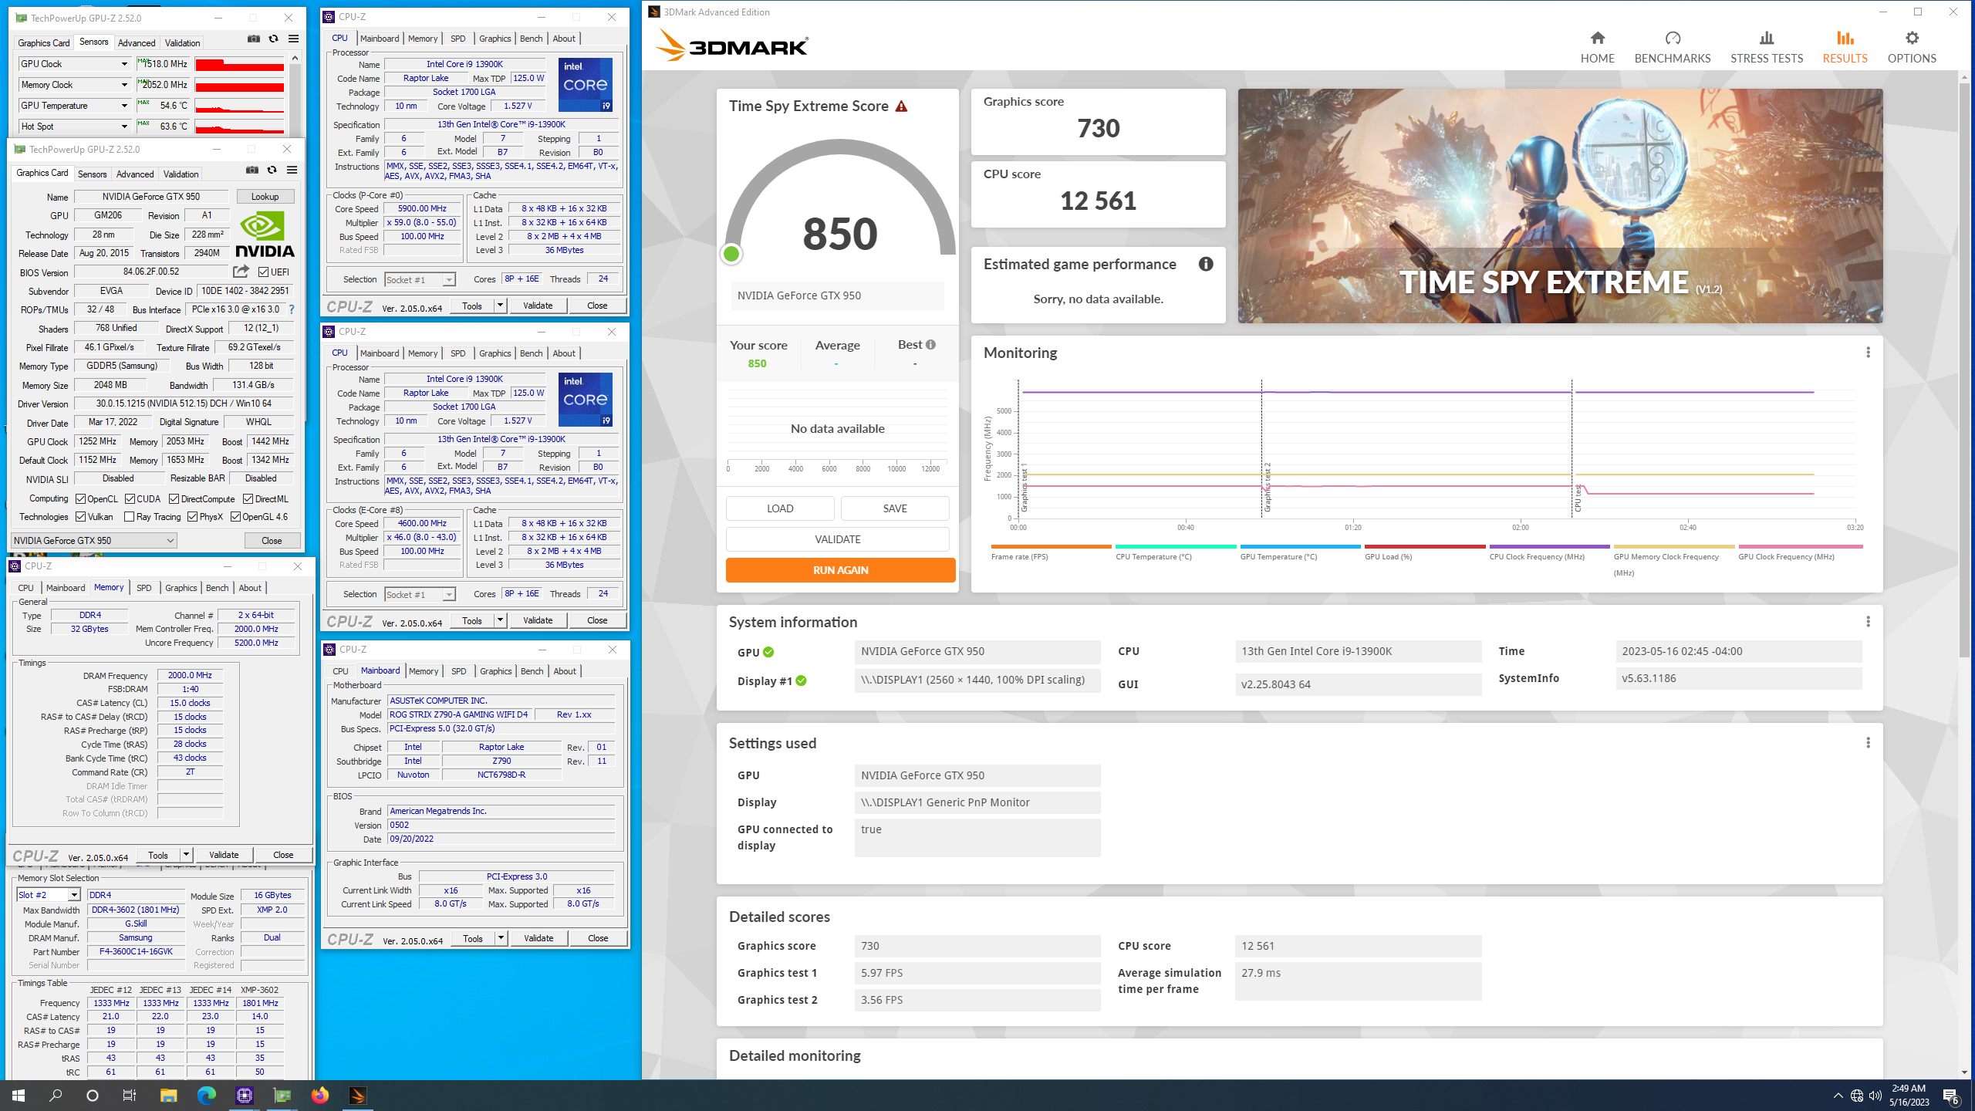Viewport: 1975px width, 1111px height.
Task: Click the VALIDATE button in 3DMark
Action: 837,539
